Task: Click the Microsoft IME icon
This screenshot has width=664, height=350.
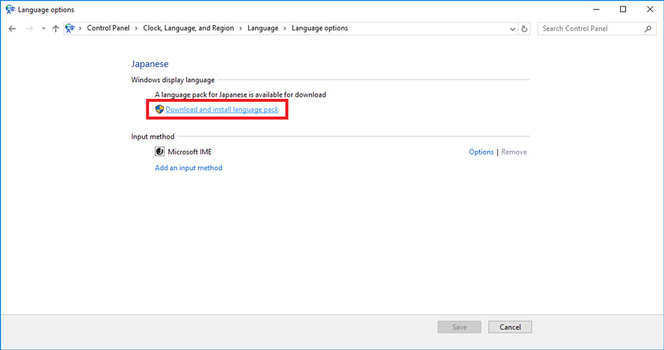Action: [160, 152]
